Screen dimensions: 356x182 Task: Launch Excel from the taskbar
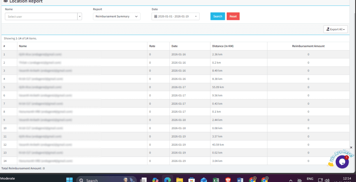216,180
